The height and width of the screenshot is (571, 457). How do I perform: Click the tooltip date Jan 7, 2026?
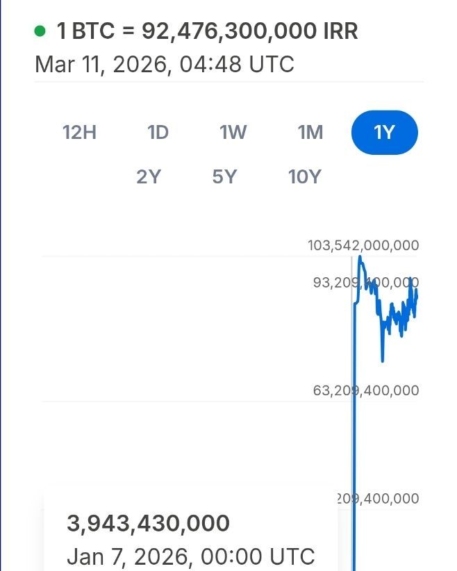[190, 556]
